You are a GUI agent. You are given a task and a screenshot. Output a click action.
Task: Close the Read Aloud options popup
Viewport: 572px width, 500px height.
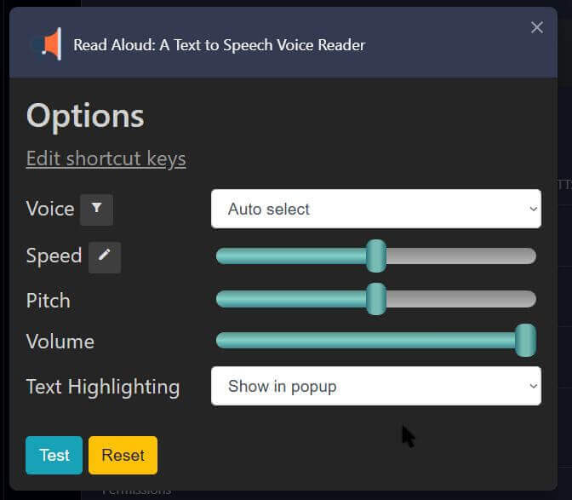click(536, 27)
